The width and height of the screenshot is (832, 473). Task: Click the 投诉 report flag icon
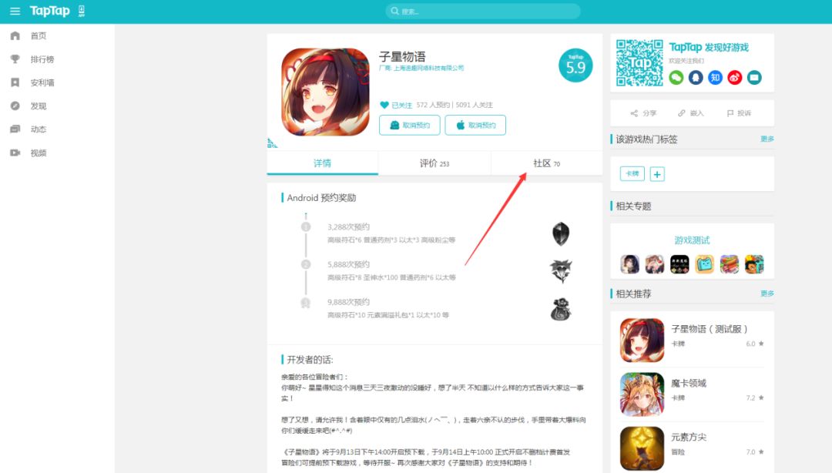731,112
